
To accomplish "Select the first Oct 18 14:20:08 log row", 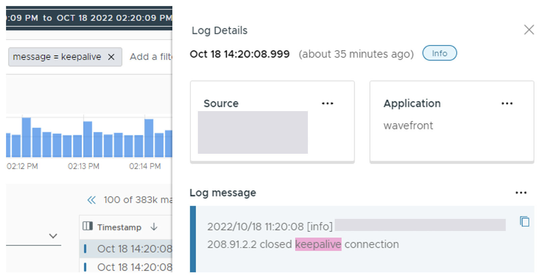I will coord(126,248).
